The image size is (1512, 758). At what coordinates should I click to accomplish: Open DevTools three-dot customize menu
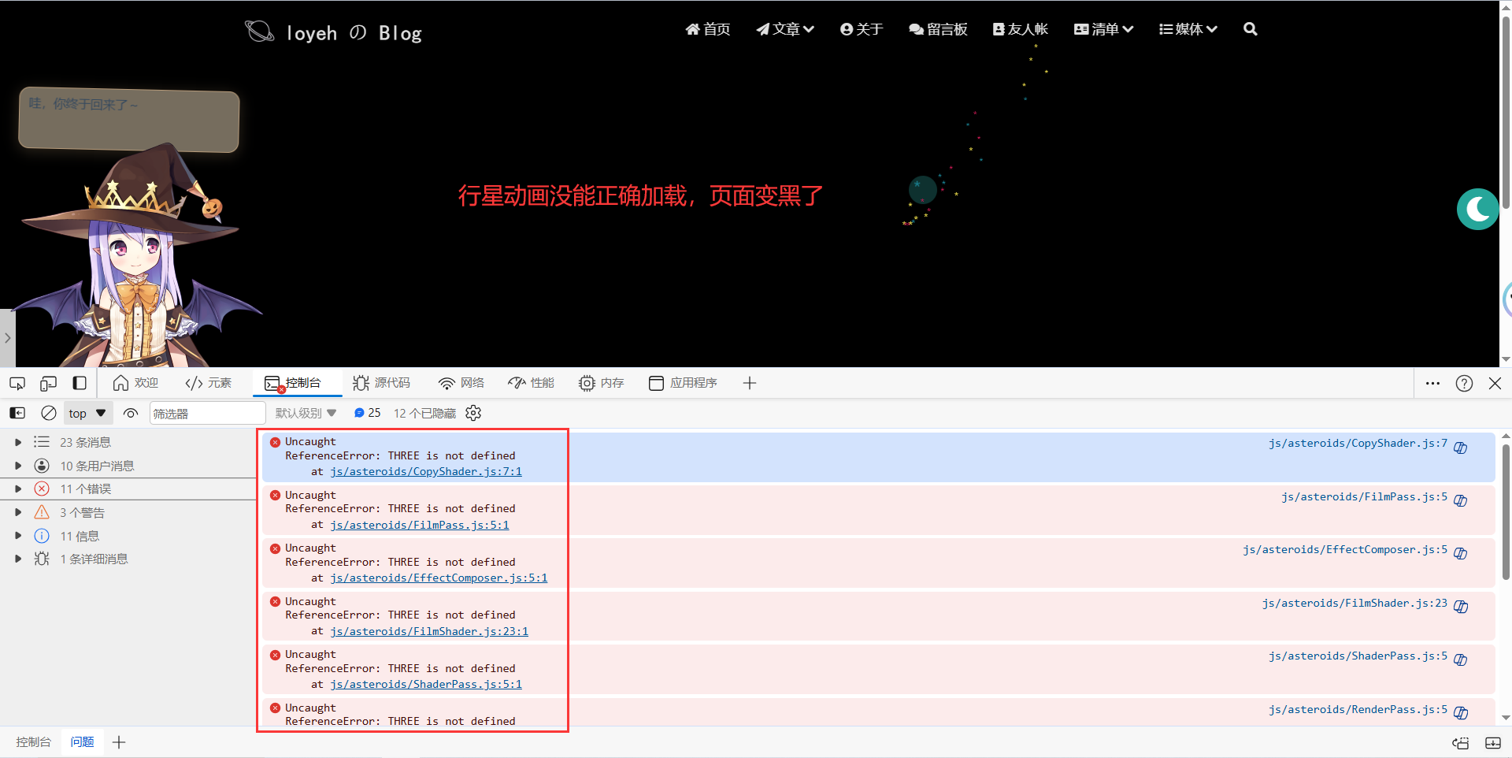pos(1432,383)
